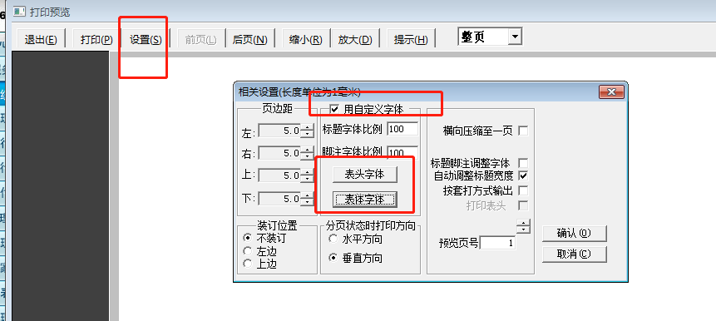Screen dimensions: 716x321
Task: Uncheck 自动调整标题宽度 checkbox
Action: point(523,175)
